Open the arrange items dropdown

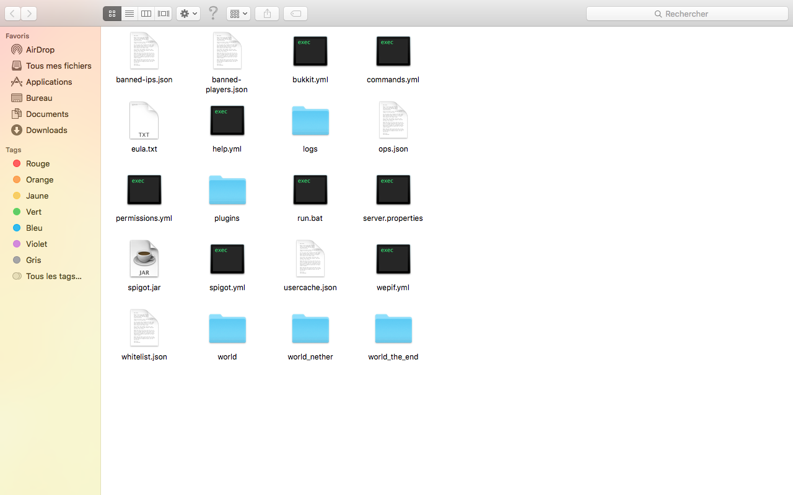[x=239, y=14]
